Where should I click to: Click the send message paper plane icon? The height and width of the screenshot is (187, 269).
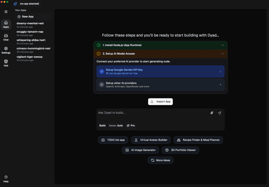click(219, 113)
